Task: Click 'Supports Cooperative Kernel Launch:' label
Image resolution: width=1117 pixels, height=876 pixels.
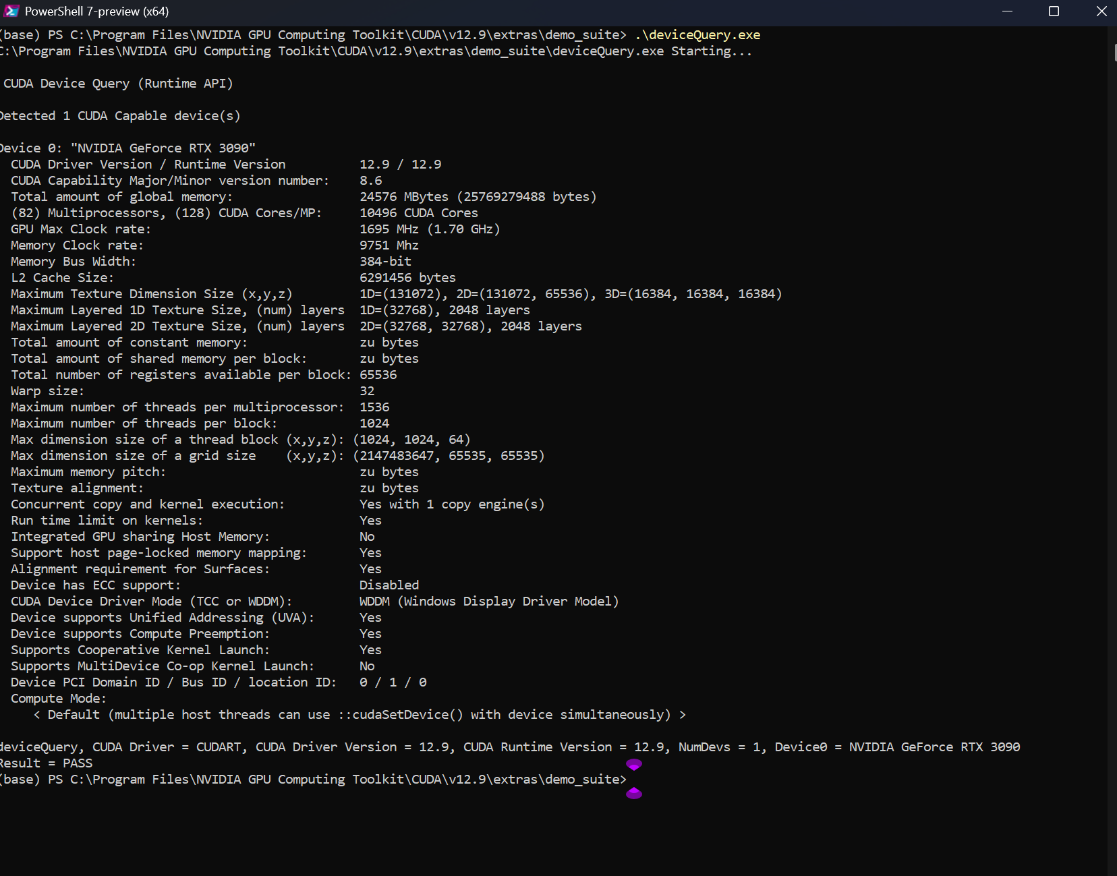Action: pos(140,650)
